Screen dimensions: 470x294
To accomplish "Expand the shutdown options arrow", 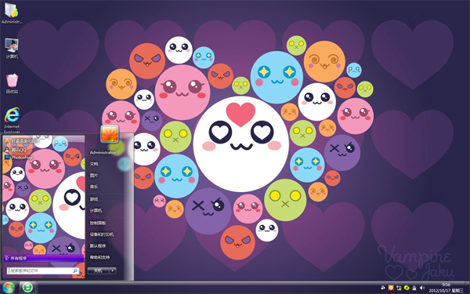I will (x=113, y=270).
